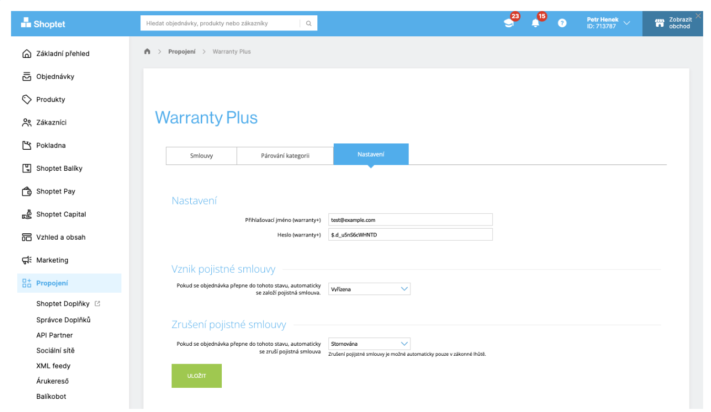The height and width of the screenshot is (412, 711).
Task: Click the Objednávky inbox icon
Action: 27,77
